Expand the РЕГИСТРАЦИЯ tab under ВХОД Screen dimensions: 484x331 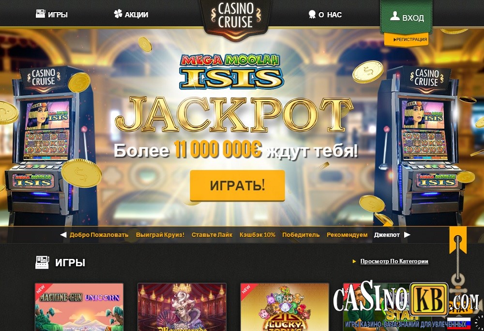[407, 40]
